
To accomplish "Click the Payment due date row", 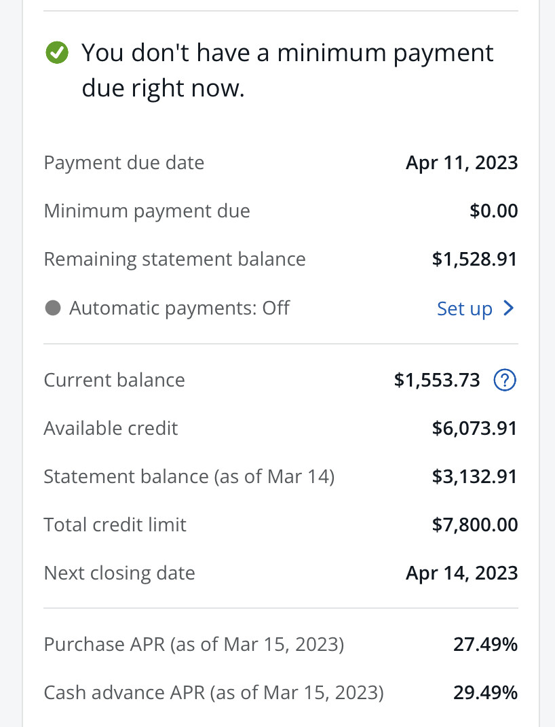I will [281, 163].
